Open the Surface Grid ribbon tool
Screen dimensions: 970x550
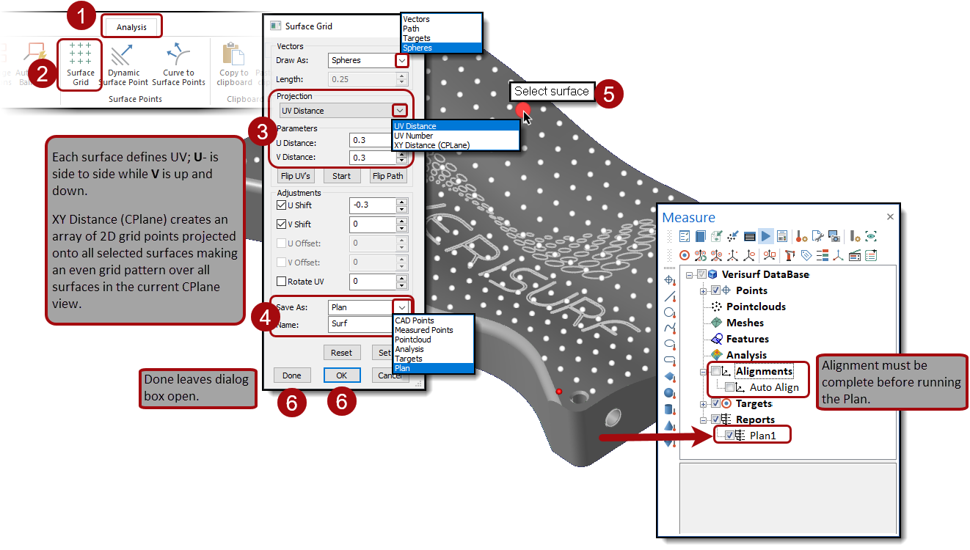(80, 65)
